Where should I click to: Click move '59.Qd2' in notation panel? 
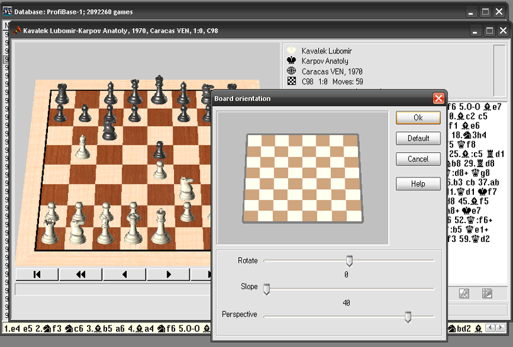click(475, 239)
